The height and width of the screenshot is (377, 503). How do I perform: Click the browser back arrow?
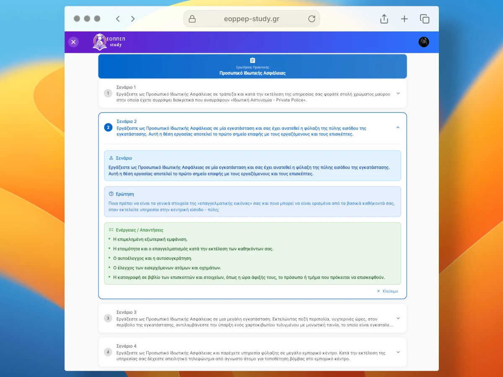pos(118,19)
